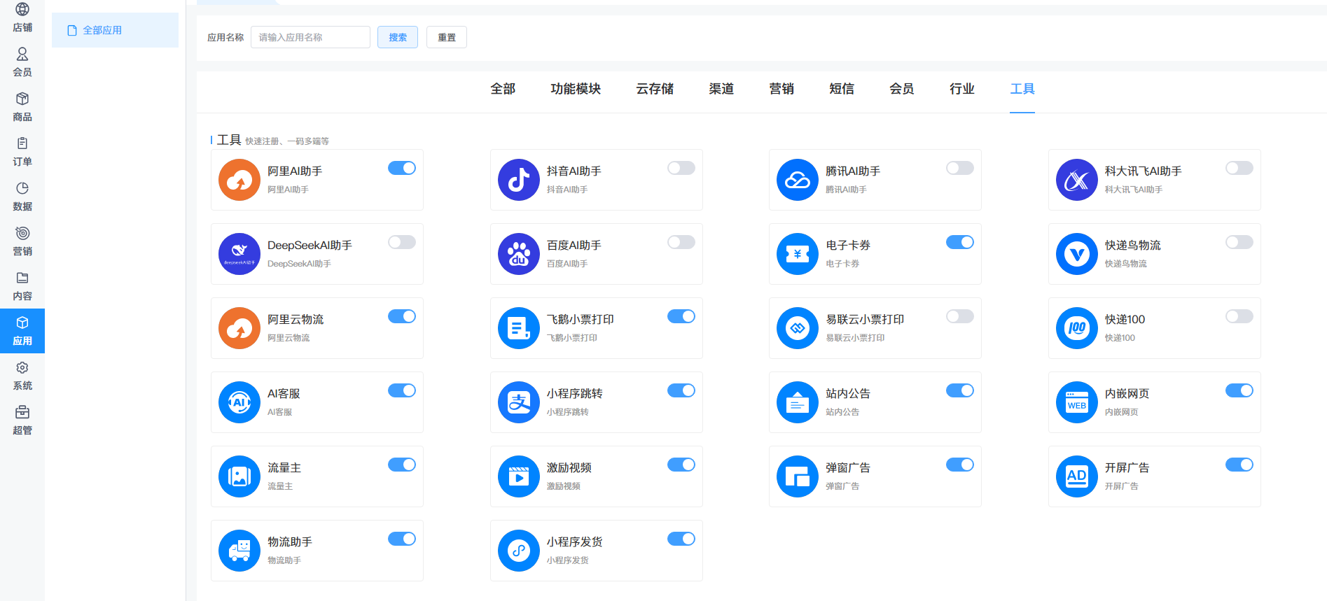Click the 快递100 app icon
This screenshot has height=601, width=1327.
coord(1077,328)
